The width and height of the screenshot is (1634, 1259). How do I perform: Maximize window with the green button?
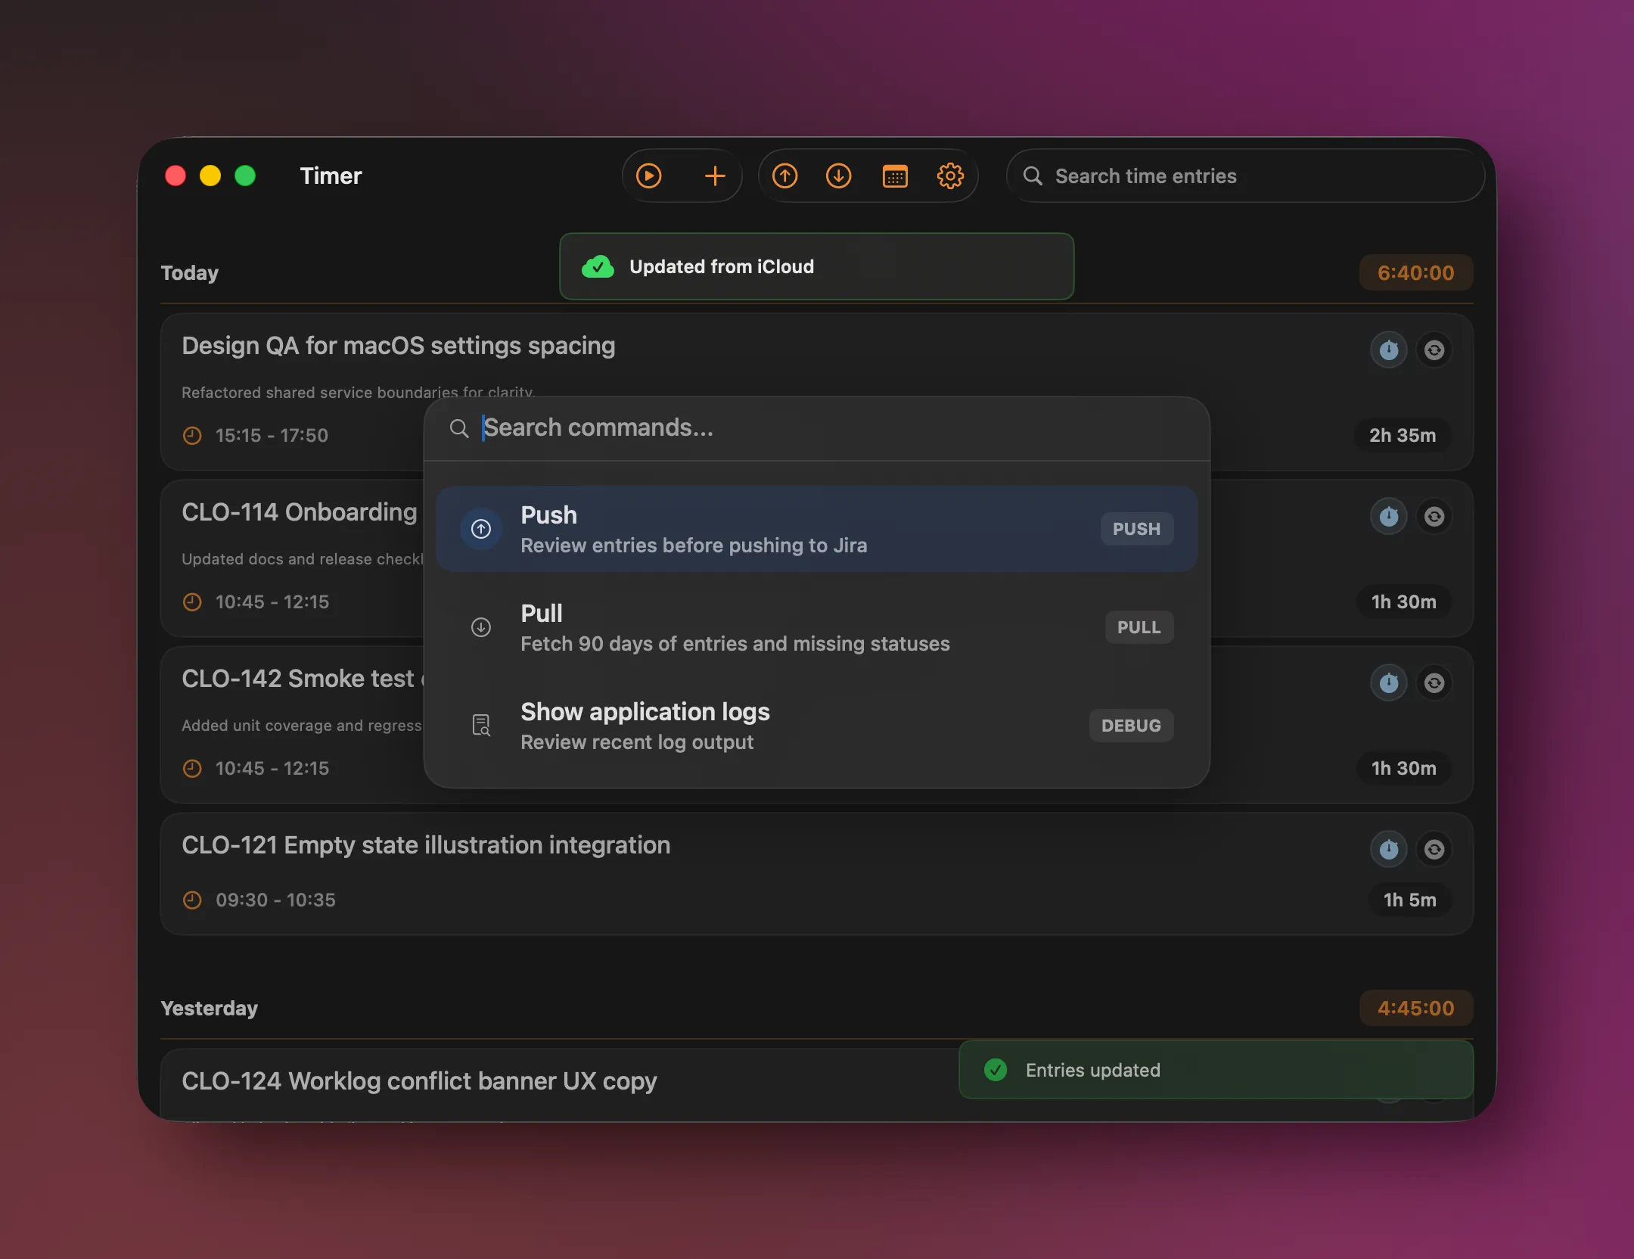click(x=245, y=176)
